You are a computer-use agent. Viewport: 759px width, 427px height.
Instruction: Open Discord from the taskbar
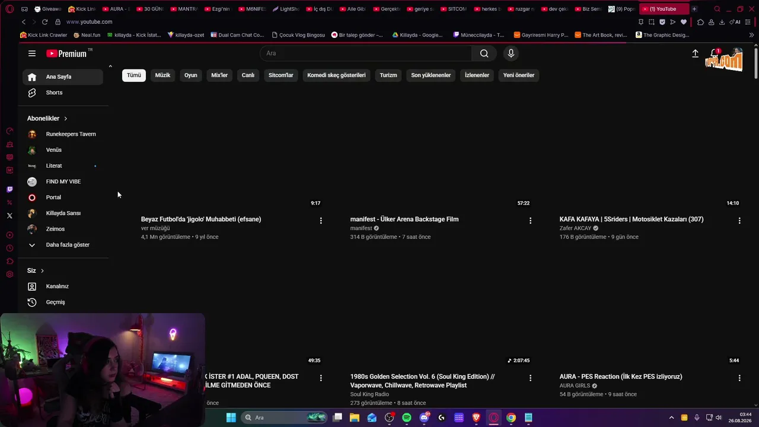pos(424,418)
